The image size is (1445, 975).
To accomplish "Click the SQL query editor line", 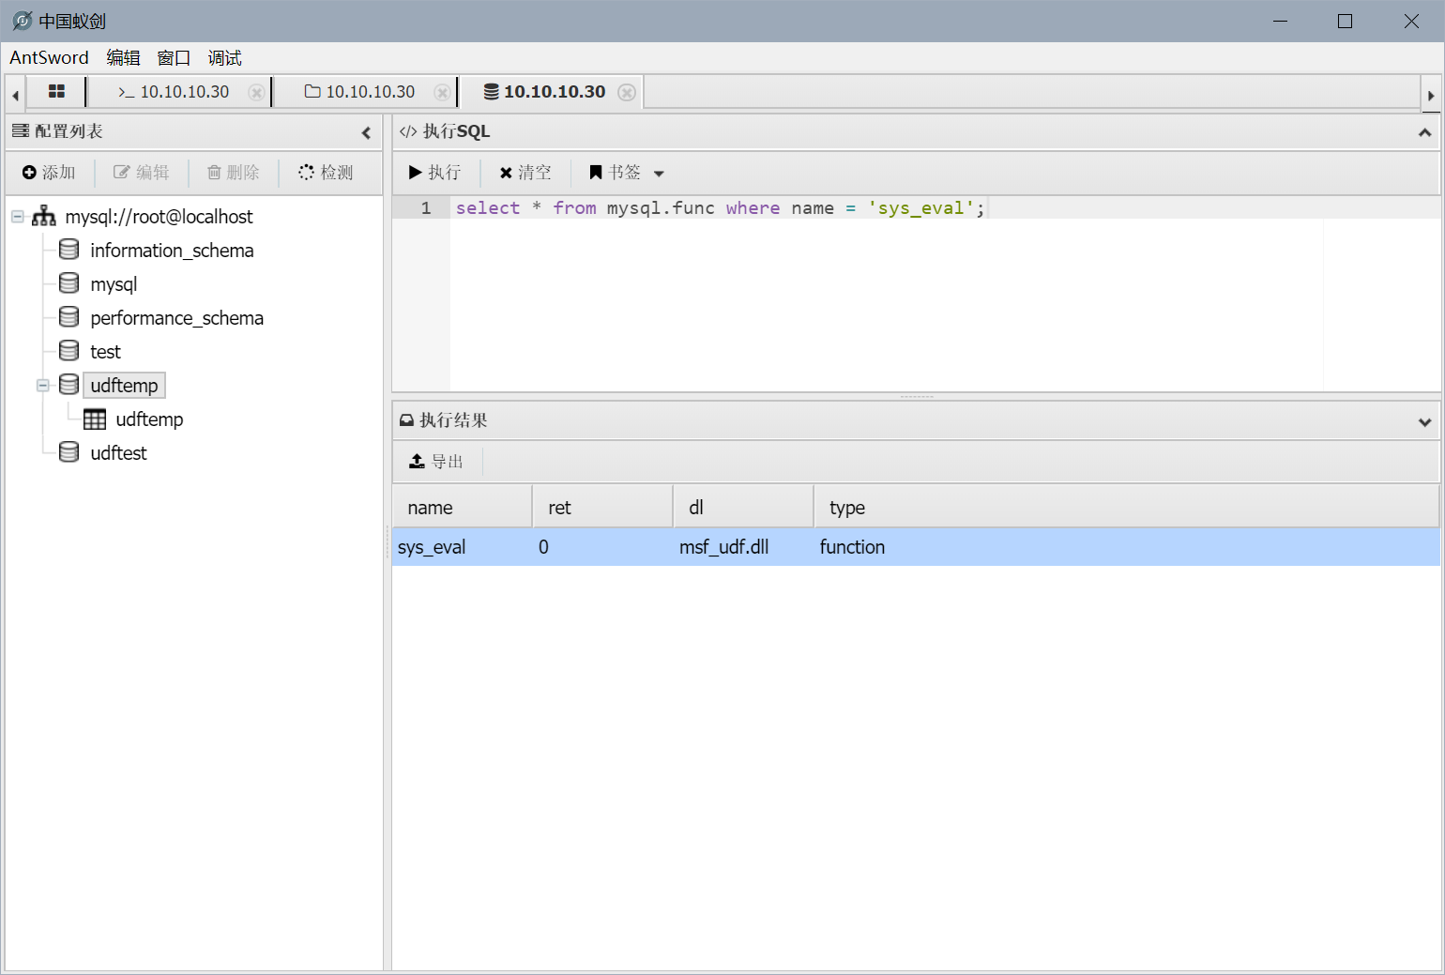I will [x=720, y=208].
